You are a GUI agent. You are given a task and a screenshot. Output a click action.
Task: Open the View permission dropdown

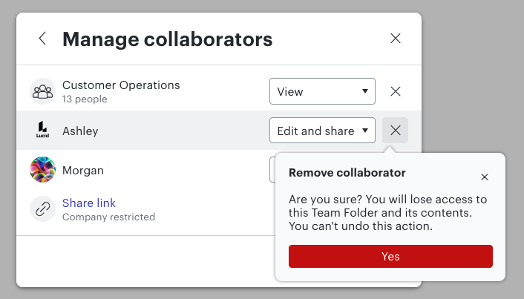click(x=322, y=92)
